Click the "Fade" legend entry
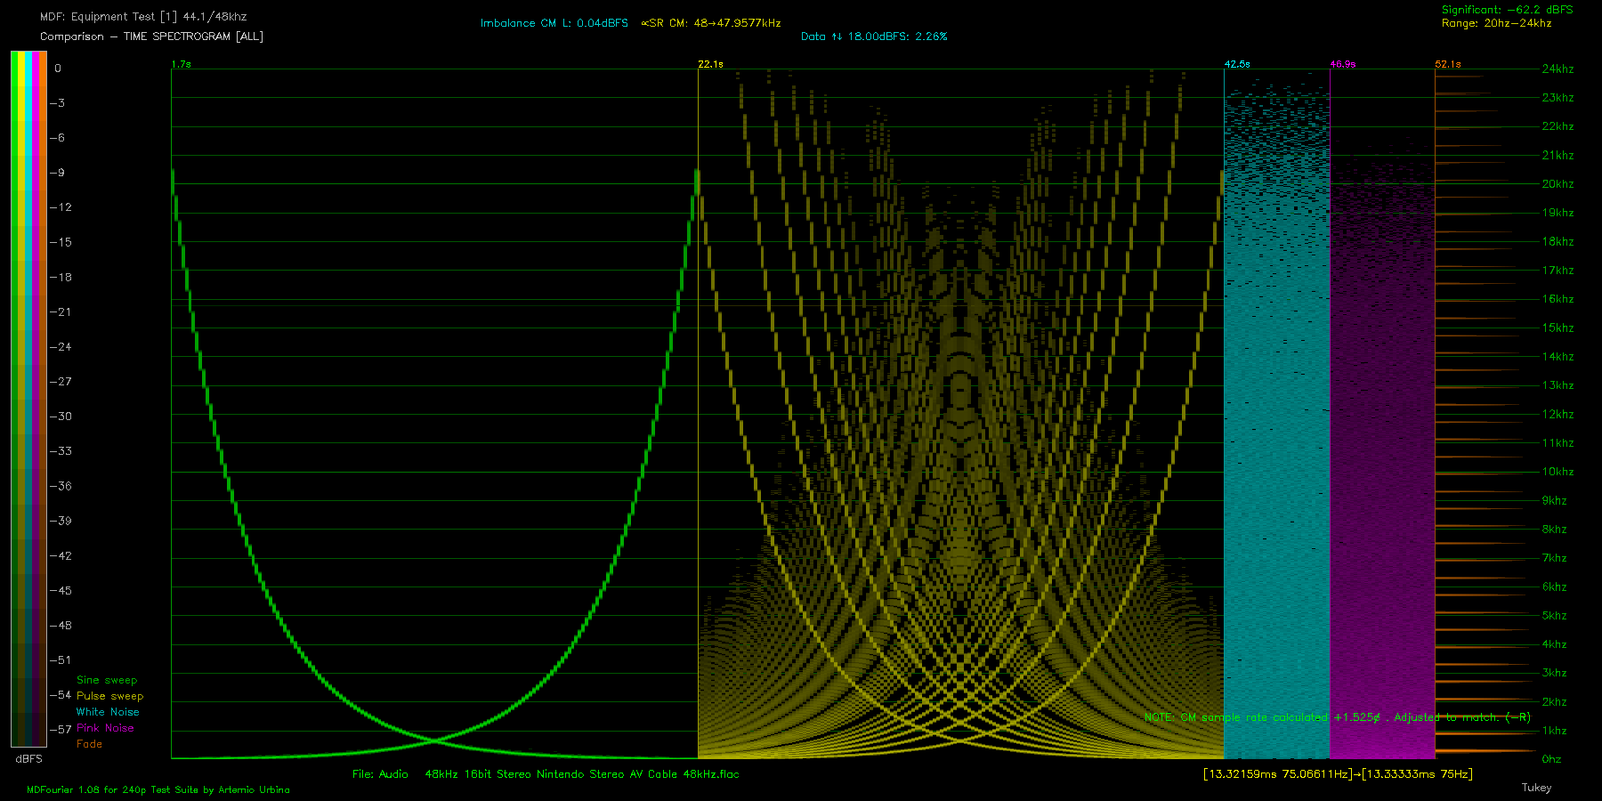Image resolution: width=1602 pixels, height=801 pixels. (x=89, y=744)
